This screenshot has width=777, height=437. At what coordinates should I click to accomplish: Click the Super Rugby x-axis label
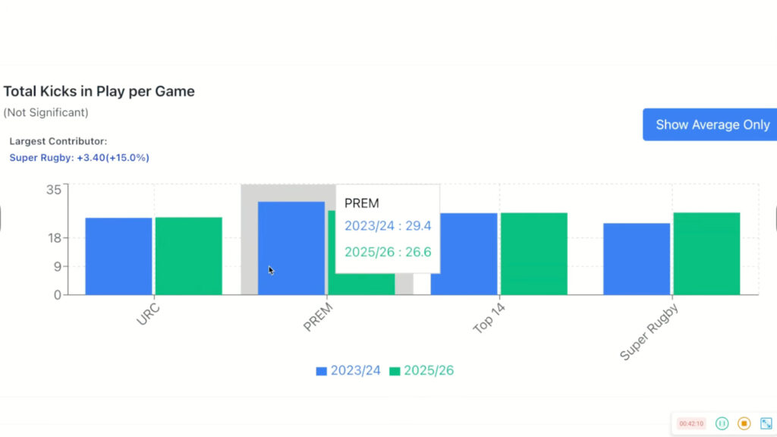coord(648,332)
